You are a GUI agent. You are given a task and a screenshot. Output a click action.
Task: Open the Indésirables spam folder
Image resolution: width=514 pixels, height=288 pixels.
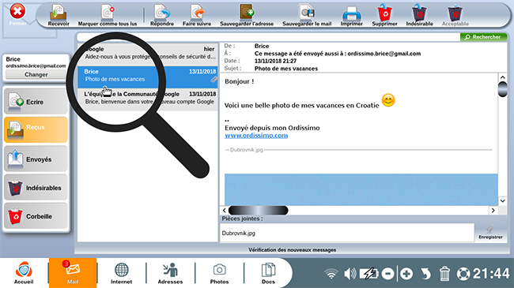pos(36,188)
